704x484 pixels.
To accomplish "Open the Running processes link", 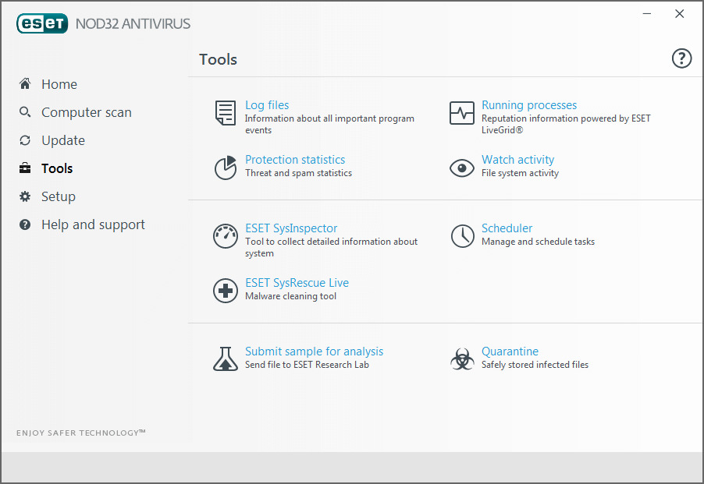I will point(529,105).
